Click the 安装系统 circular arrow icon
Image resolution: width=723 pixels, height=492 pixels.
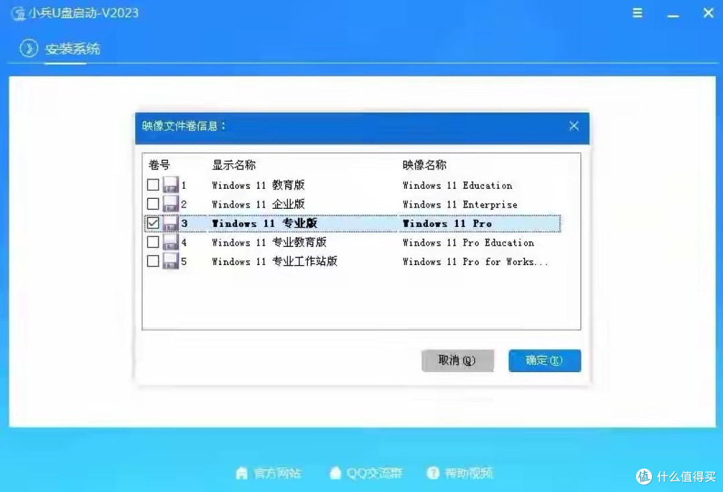29,48
